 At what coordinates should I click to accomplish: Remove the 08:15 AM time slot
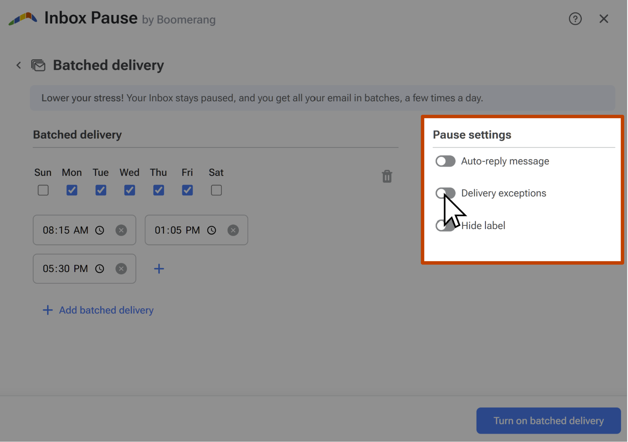(122, 230)
